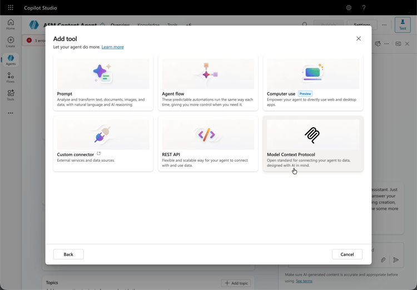Click the search magnifier icon
Viewport: 417px width, 290px height.
coord(305,24)
